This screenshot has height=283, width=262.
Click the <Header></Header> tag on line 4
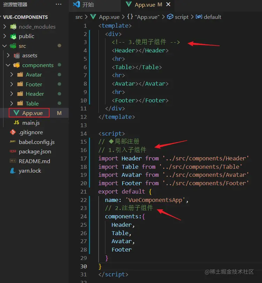coord(140,51)
